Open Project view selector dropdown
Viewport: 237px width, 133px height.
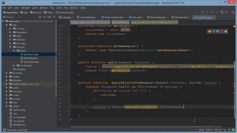(20, 17)
